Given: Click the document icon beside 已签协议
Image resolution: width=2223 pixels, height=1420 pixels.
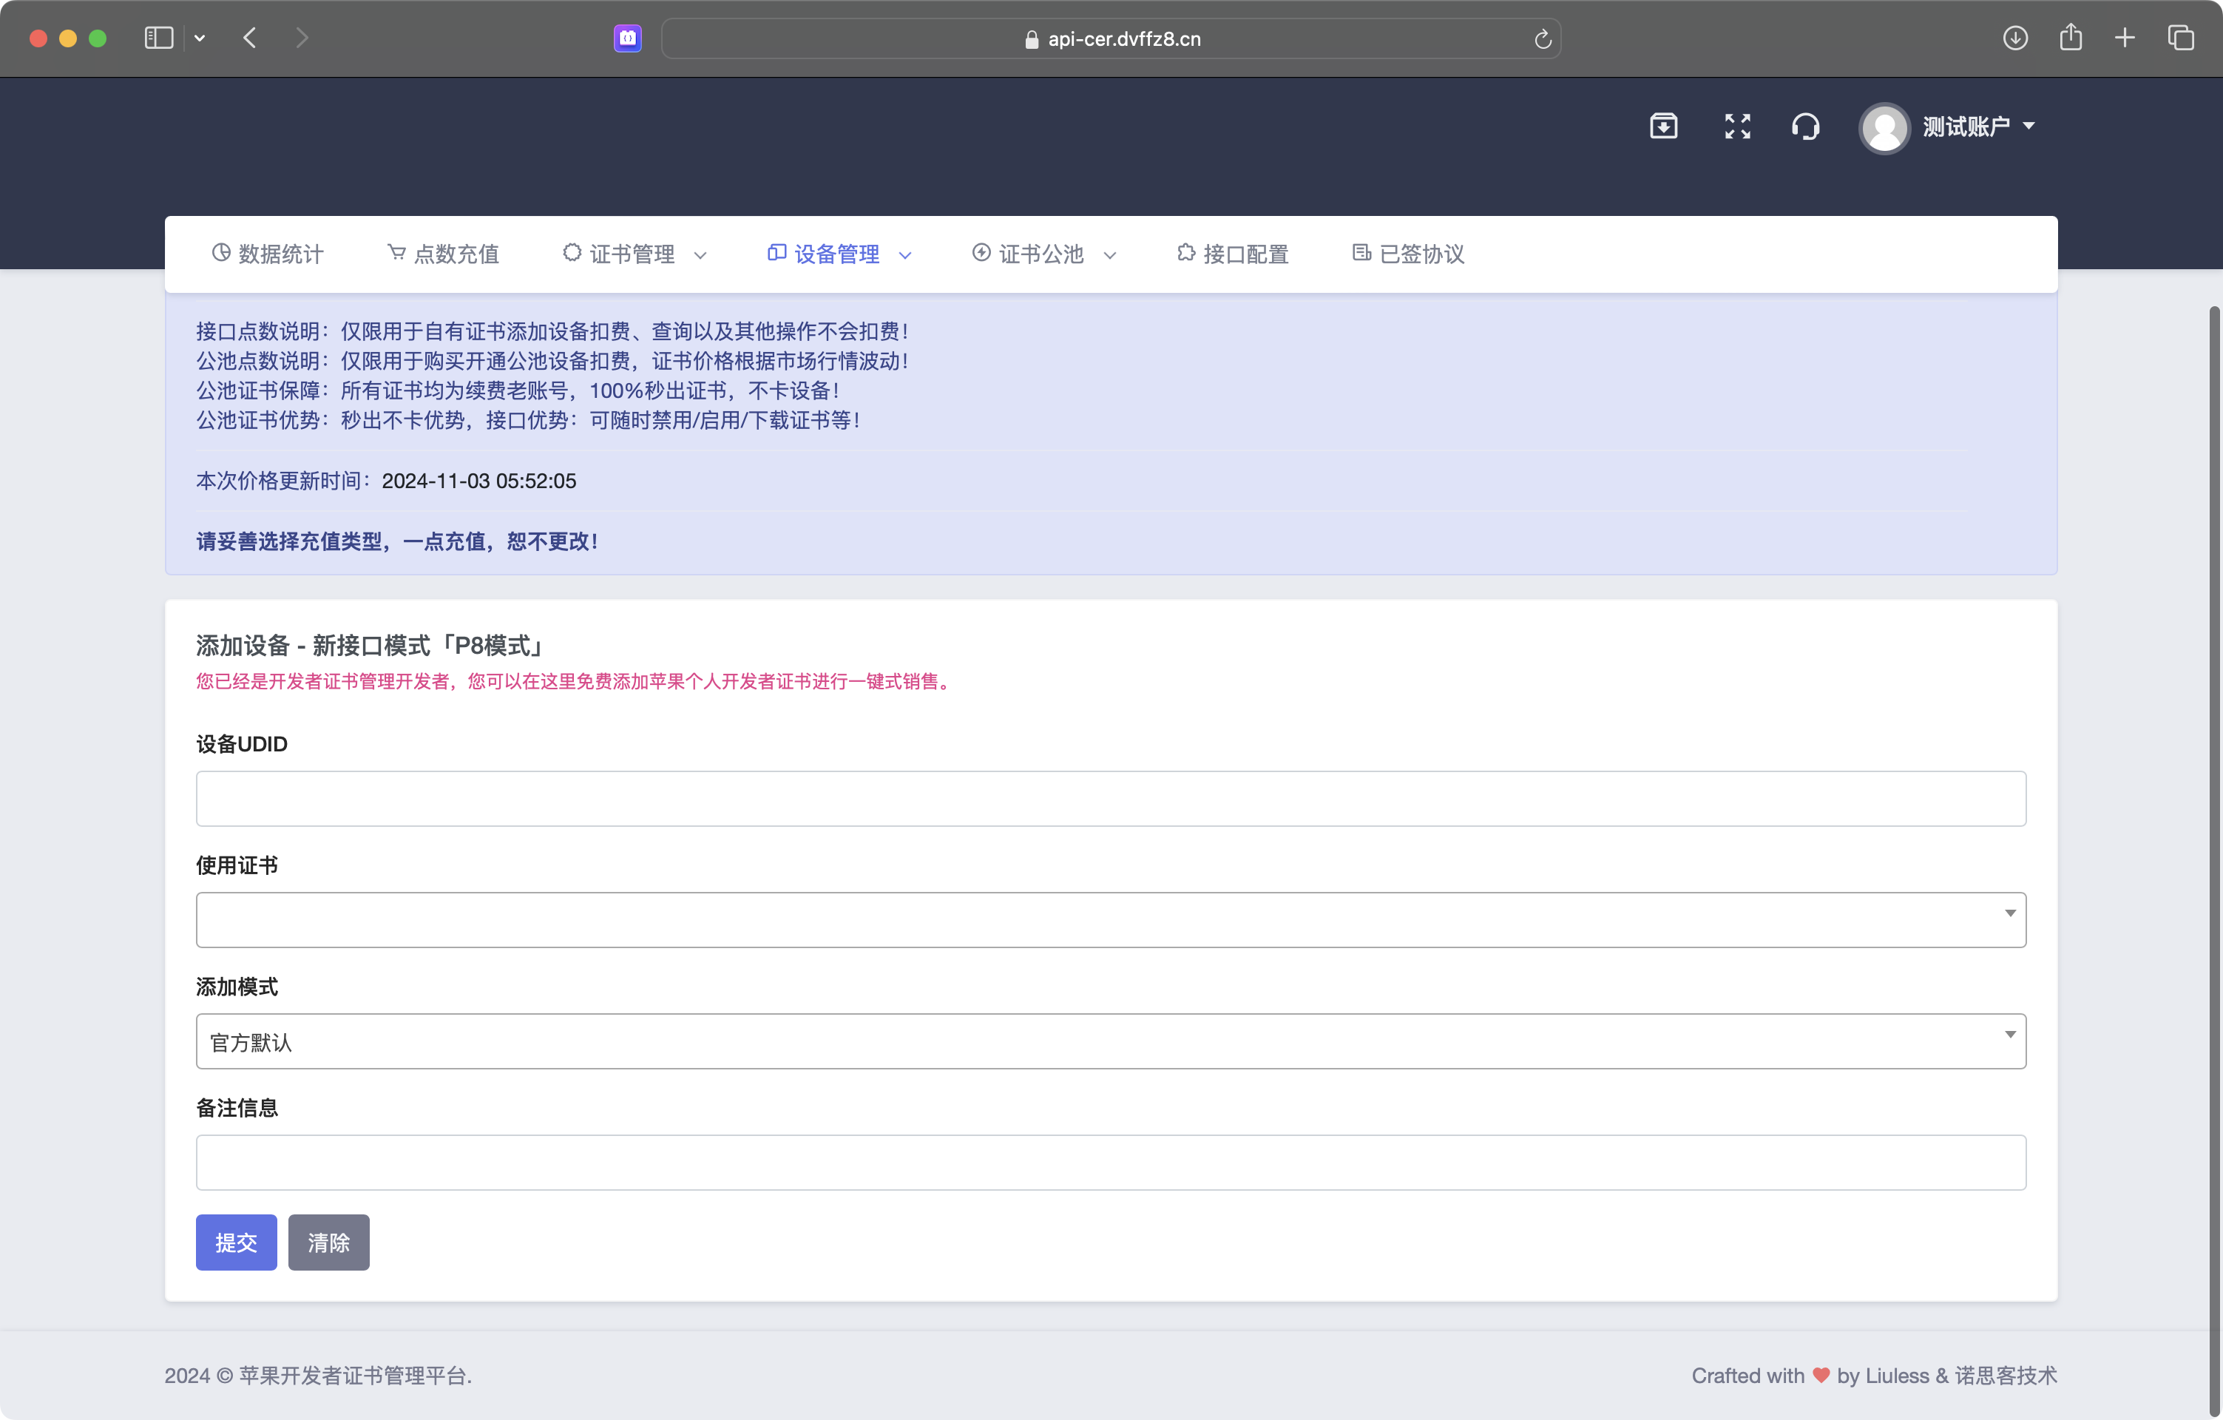Looking at the screenshot, I should point(1361,252).
